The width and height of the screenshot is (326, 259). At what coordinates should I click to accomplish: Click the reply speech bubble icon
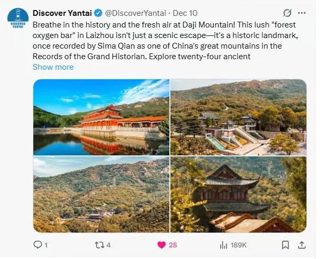coord(38,245)
